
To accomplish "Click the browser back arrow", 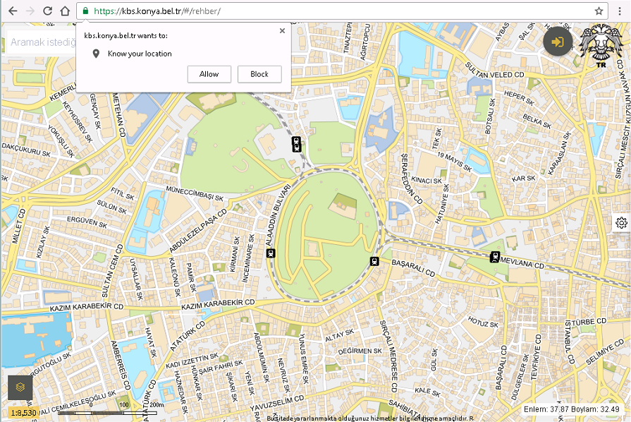I will click(12, 11).
